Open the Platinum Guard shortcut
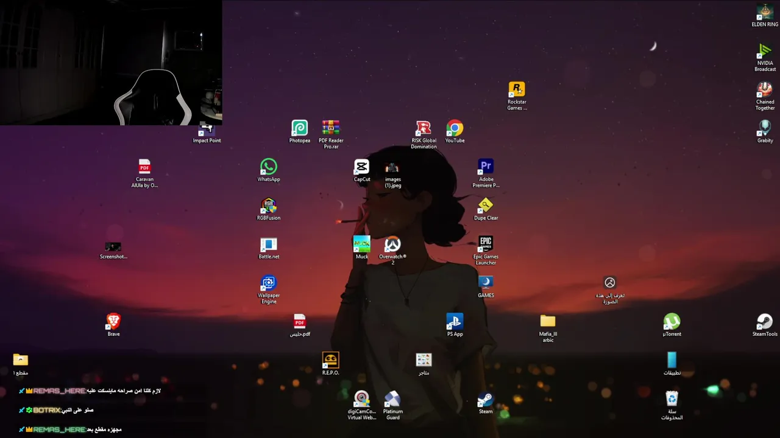Image resolution: width=780 pixels, height=438 pixels. click(392, 405)
